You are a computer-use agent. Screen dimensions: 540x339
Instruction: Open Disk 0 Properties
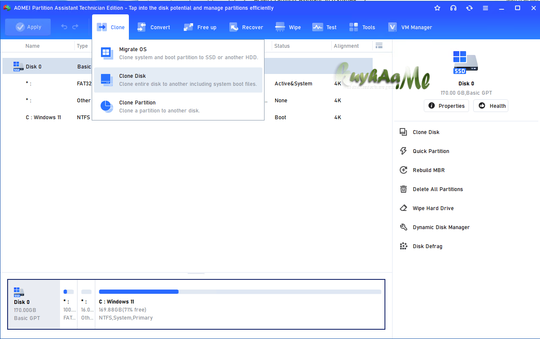coord(446,106)
